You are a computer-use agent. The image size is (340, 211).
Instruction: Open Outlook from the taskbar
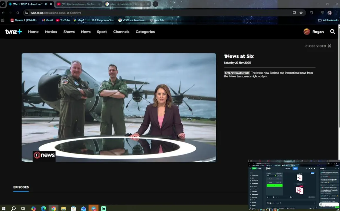pyautogui.click(x=83, y=209)
